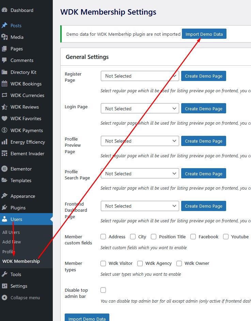Create demo page for Profile Search Page
The image size is (251, 321).
pos(203,173)
